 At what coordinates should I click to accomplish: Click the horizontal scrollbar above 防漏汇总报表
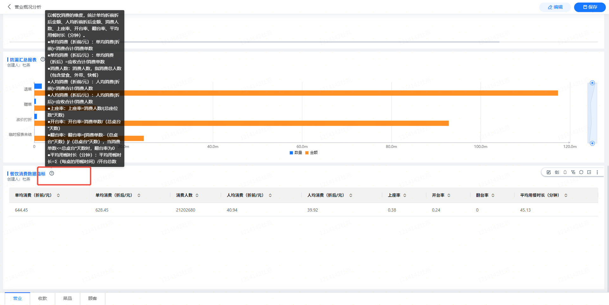[x=254, y=42]
